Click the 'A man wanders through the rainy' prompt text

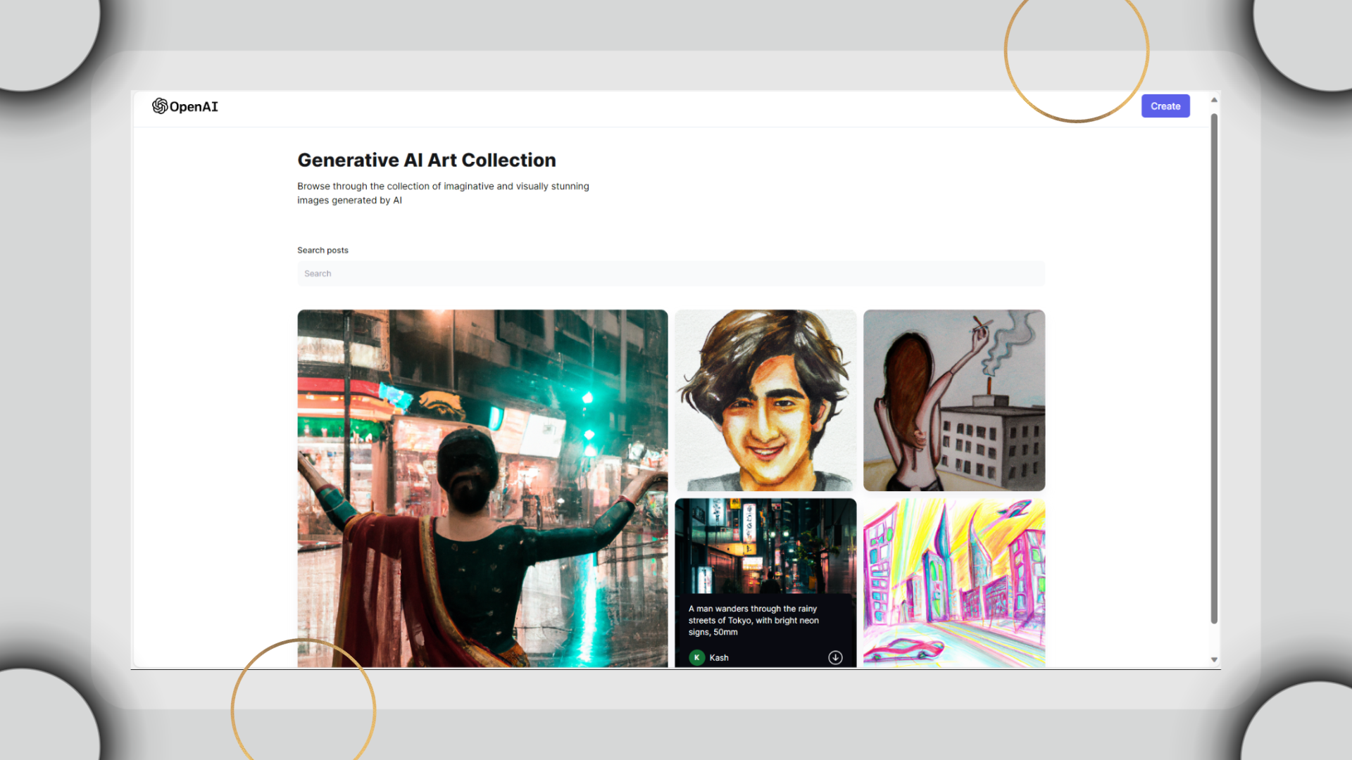[753, 620]
